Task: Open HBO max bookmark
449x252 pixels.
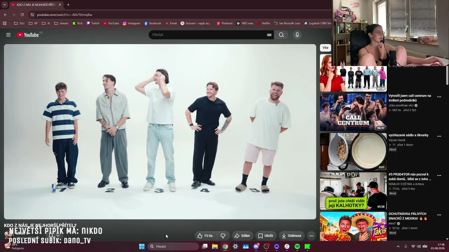Action: coord(245,23)
